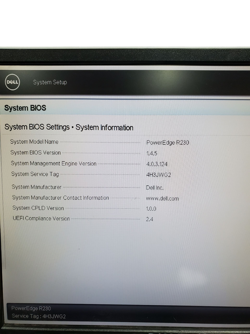Click the PowerEdge R230 model value
Viewport: 250px width, 334px height.
pyautogui.click(x=168, y=143)
